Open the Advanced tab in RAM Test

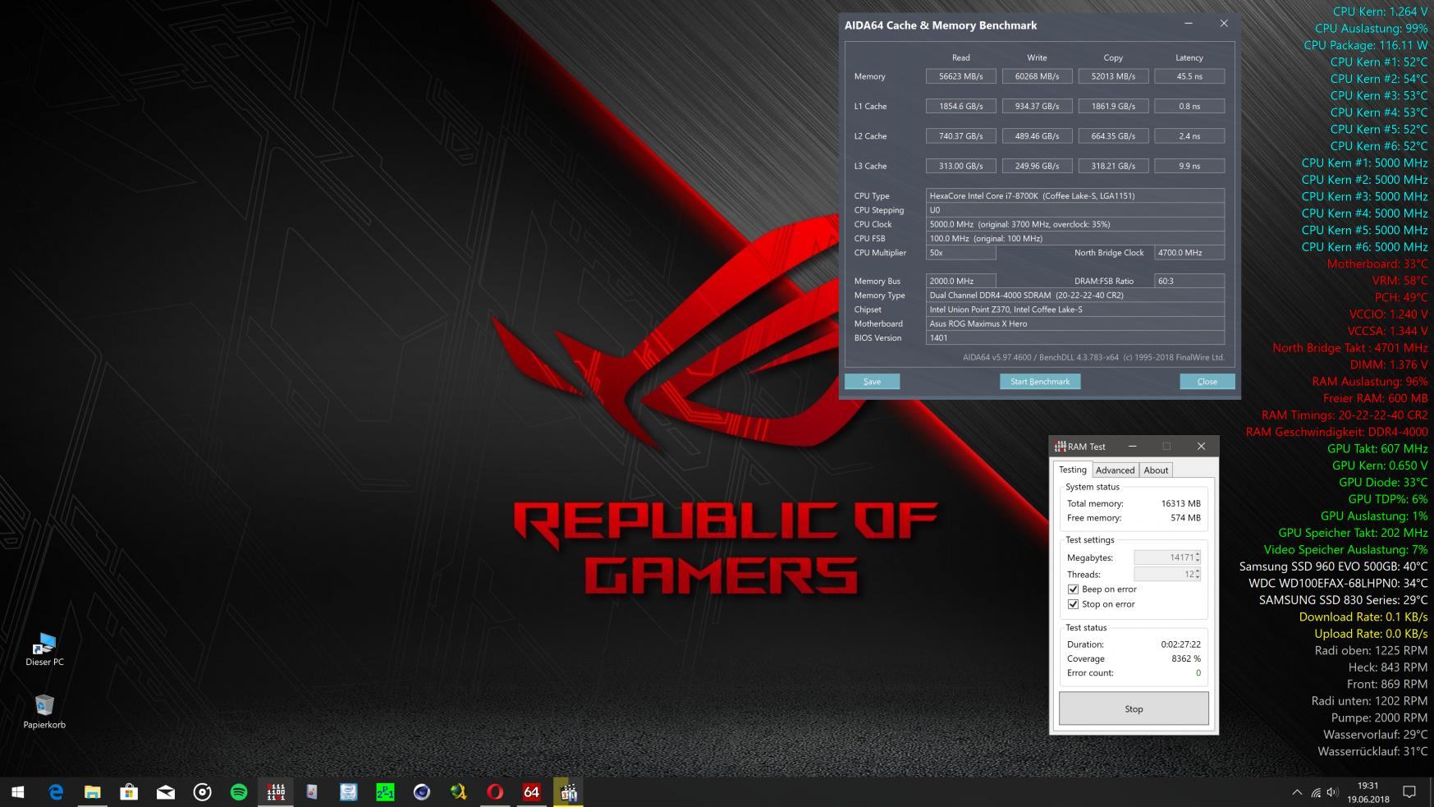(1115, 470)
